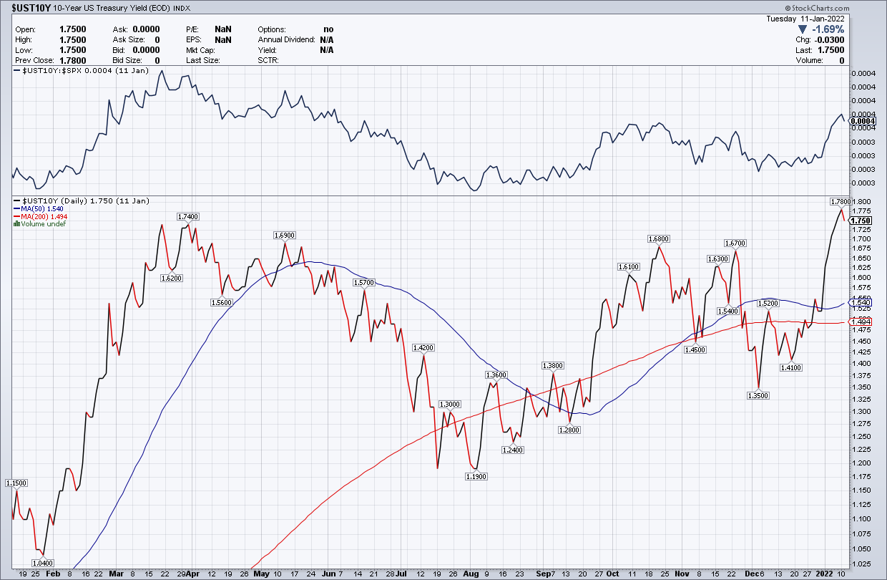Click the 1.6300 peak label in November
The height and width of the screenshot is (580, 887).
(717, 258)
